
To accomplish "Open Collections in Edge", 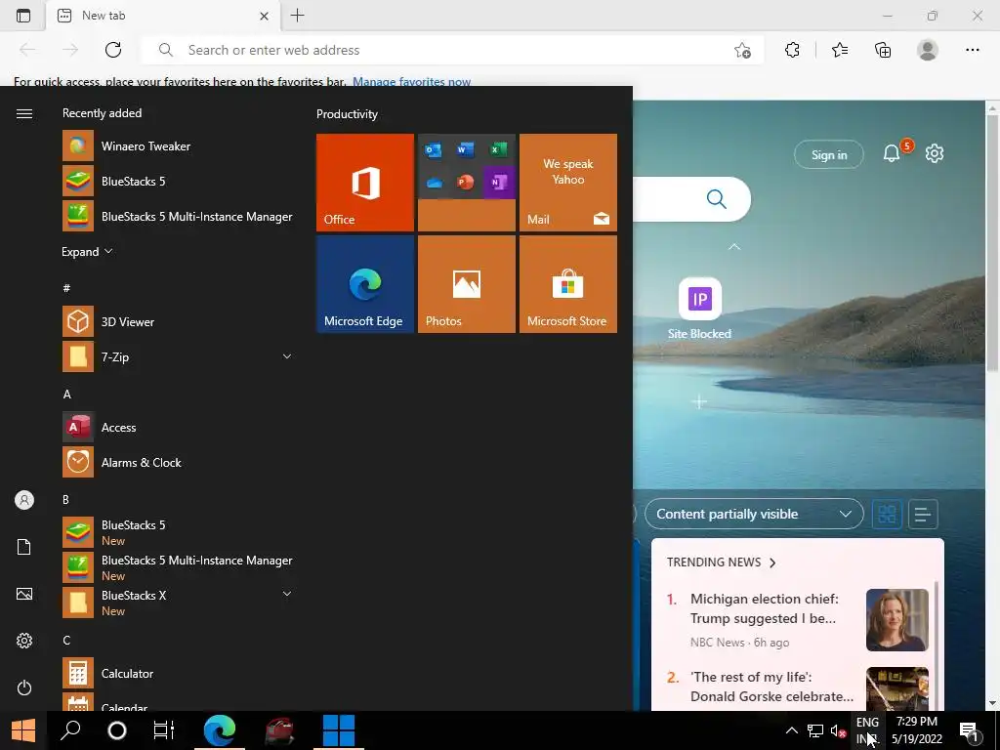I will click(883, 50).
